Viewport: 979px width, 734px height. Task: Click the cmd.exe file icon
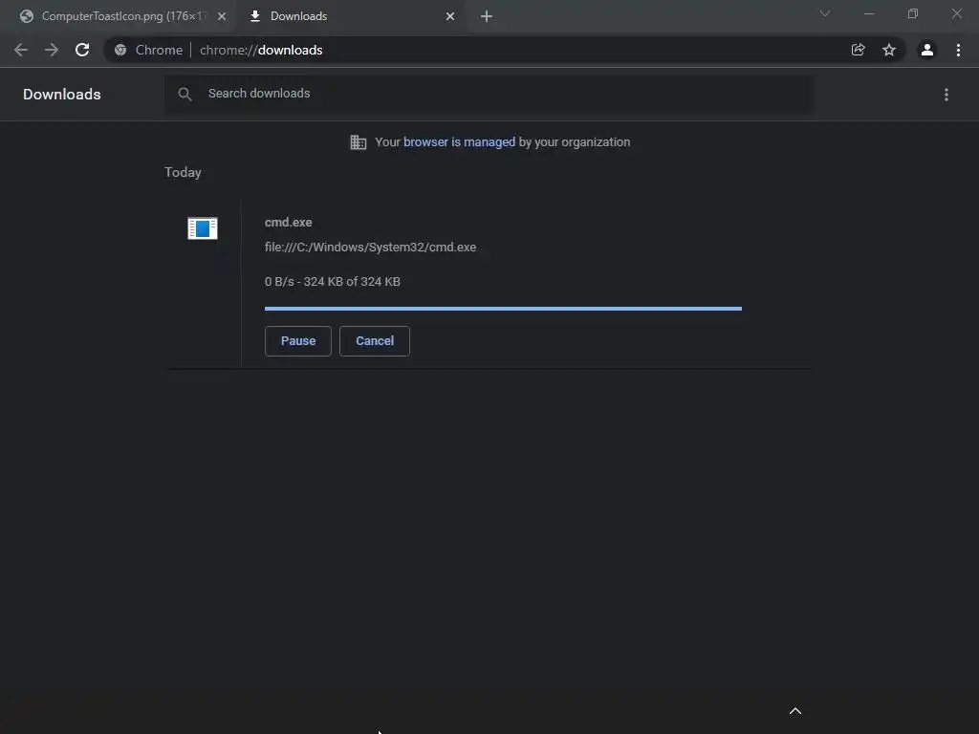(203, 228)
